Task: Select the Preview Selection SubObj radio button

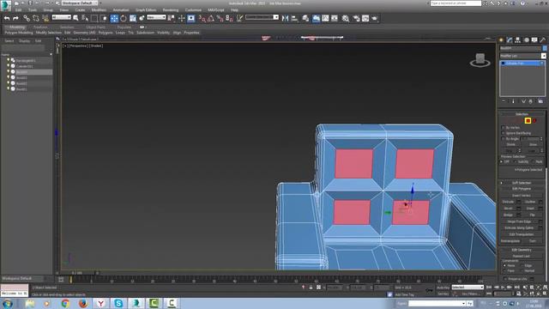Action: [516, 161]
